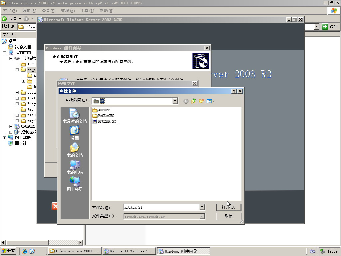Open Network Neighborhood in places bar

click(x=75, y=184)
